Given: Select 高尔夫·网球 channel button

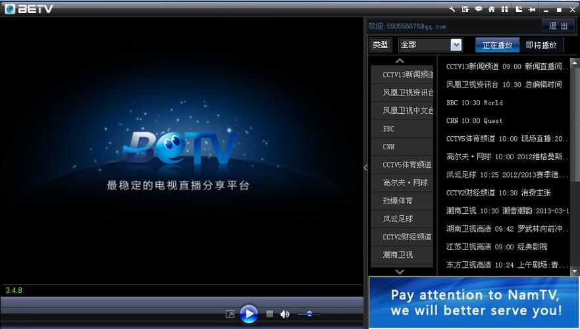Looking at the screenshot, I should [x=402, y=183].
